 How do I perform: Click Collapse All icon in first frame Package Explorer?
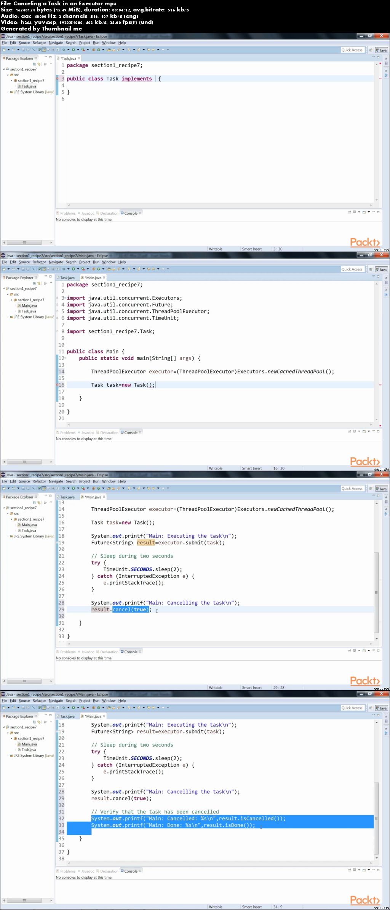pyautogui.click(x=34, y=64)
